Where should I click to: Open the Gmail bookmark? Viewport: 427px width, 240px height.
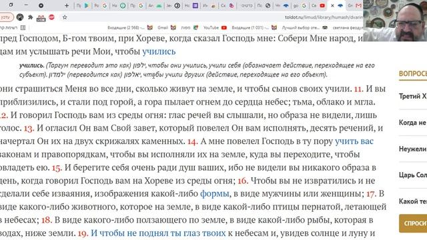click(166, 27)
